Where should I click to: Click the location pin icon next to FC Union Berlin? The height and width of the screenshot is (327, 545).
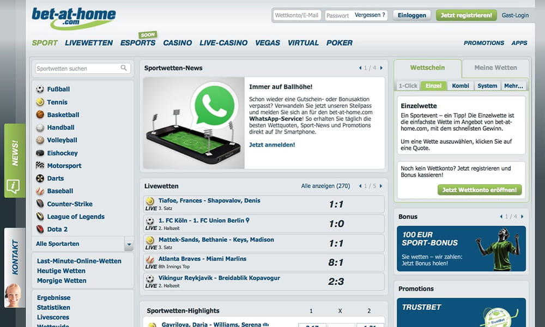point(247,220)
